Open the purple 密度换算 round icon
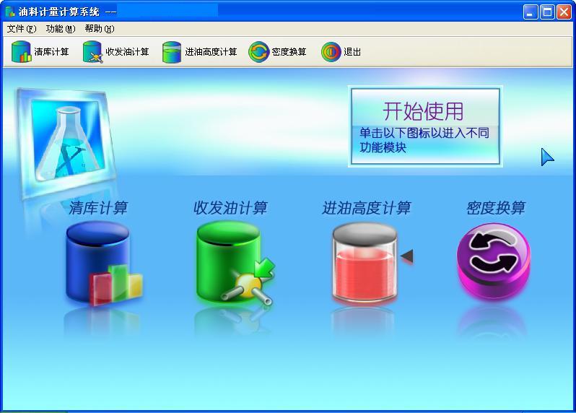Image resolution: width=576 pixels, height=413 pixels. pos(494,261)
